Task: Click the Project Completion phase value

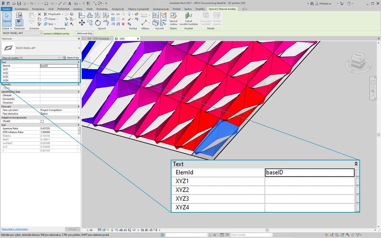Action: [x=59, y=110]
